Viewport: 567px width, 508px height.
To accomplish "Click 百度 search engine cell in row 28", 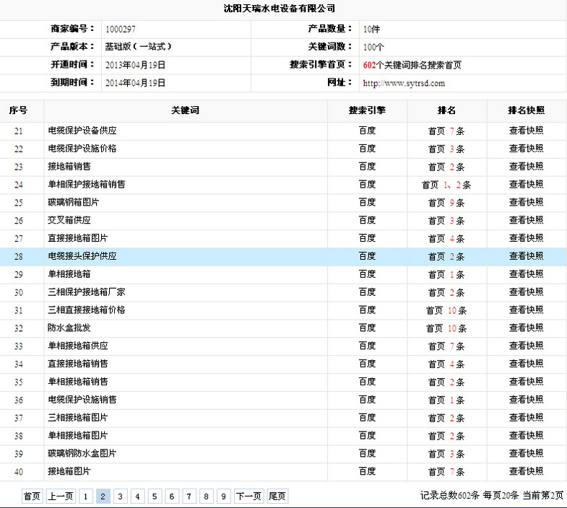I will tap(367, 256).
